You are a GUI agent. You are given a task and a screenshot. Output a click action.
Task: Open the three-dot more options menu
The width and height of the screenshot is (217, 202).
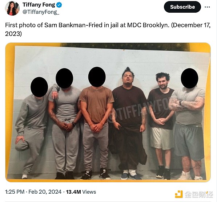[x=207, y=7]
